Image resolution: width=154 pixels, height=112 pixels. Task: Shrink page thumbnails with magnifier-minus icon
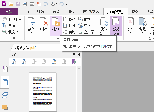tap(24, 62)
